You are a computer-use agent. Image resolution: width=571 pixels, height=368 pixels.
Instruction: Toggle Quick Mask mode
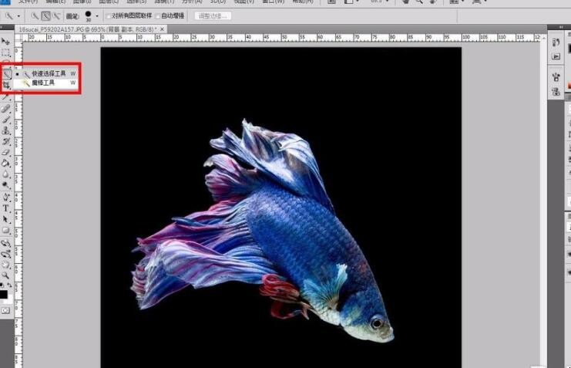[5, 310]
